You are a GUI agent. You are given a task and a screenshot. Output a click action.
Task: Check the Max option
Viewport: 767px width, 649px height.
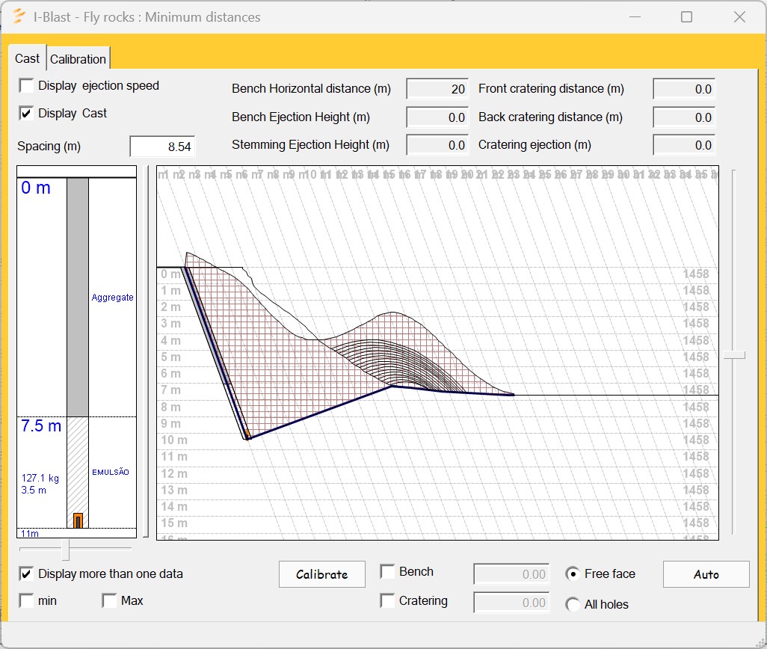coord(110,600)
